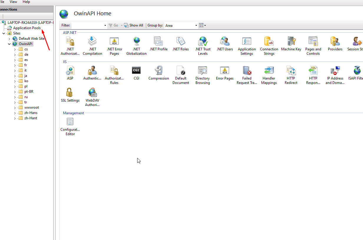Open the Group by Area dropdown
Screen dimensions: 363x240
[196, 25]
